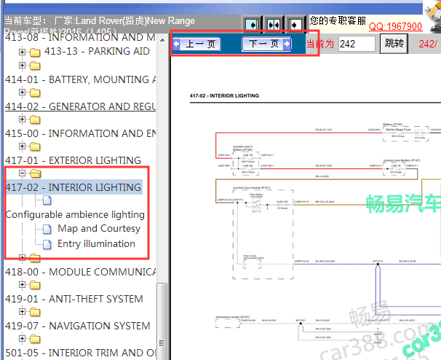Select 501-05 - INTERIOR TRIM item

[80, 353]
